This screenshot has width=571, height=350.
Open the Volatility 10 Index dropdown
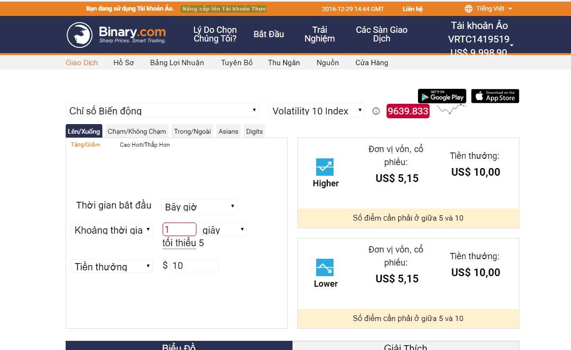[x=317, y=111]
